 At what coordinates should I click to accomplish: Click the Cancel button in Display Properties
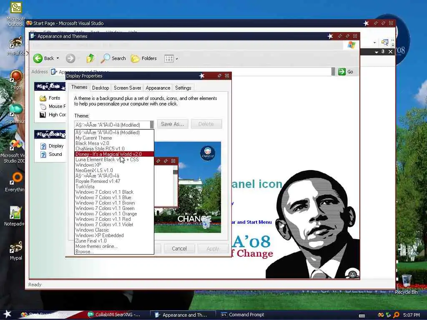179,248
